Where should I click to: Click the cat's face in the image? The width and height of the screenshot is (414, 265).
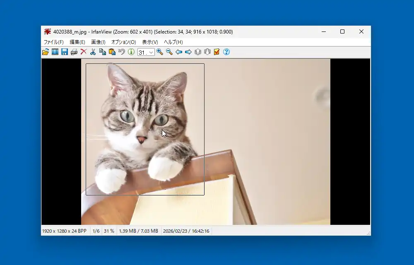(x=143, y=120)
